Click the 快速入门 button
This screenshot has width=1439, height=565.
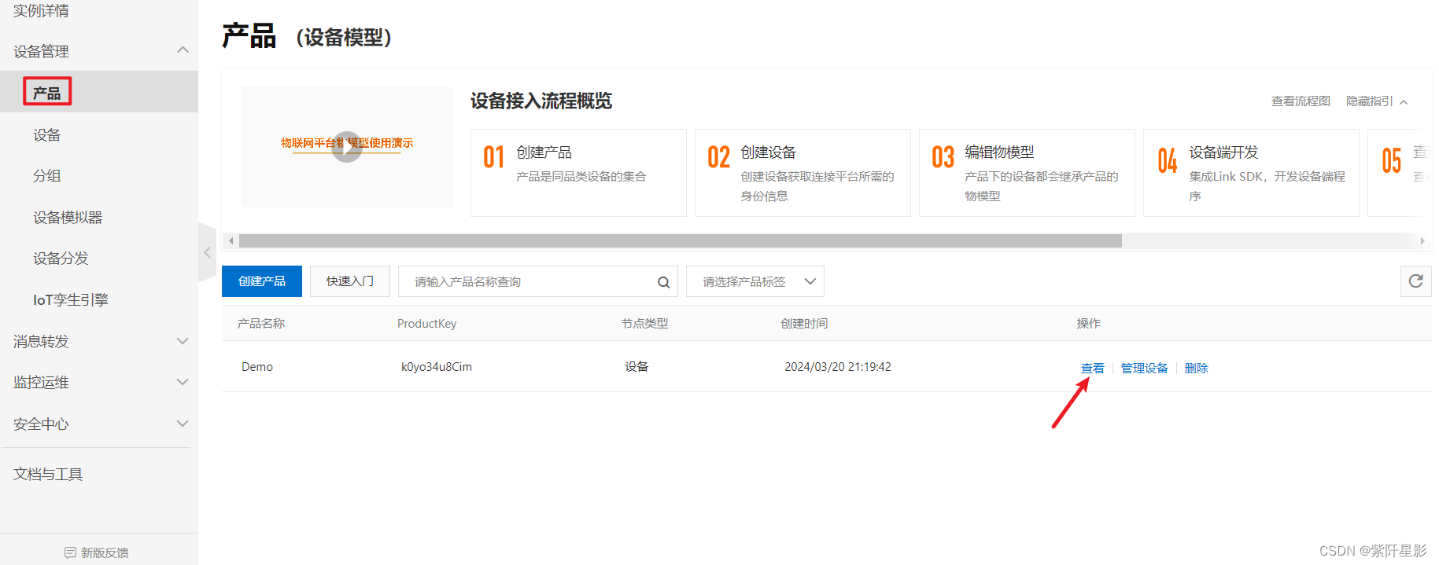pos(350,281)
